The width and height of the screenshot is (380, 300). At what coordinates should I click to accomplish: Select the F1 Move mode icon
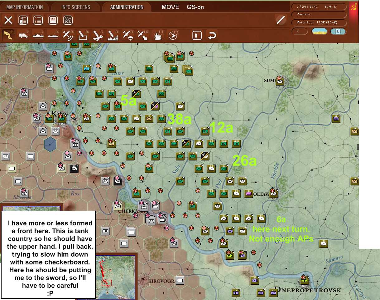[8, 35]
